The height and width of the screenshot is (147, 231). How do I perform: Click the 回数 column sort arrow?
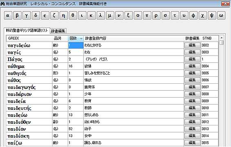click(81, 39)
